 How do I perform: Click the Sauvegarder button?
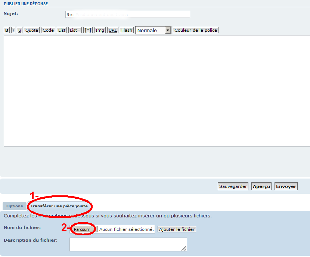tap(233, 186)
